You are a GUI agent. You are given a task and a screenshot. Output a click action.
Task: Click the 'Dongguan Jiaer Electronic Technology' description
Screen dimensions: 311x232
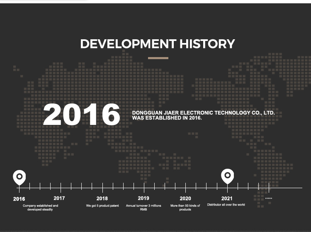pos(203,115)
